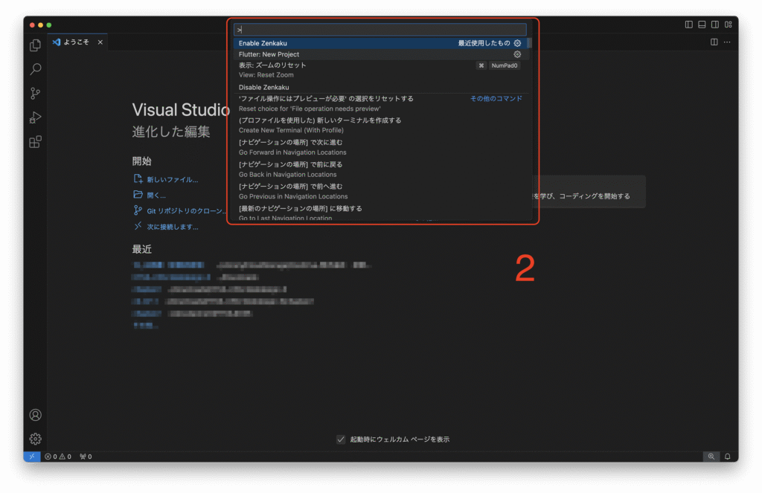Open the Explorer view in activity bar

pyautogui.click(x=35, y=45)
